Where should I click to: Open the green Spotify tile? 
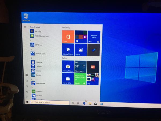[80, 79]
